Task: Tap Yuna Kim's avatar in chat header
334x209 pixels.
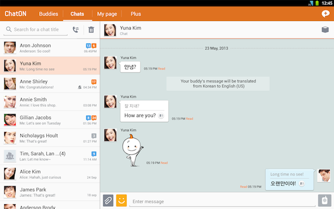Action: [110, 30]
